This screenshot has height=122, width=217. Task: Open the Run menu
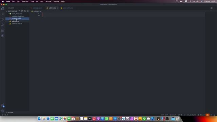point(42,1)
